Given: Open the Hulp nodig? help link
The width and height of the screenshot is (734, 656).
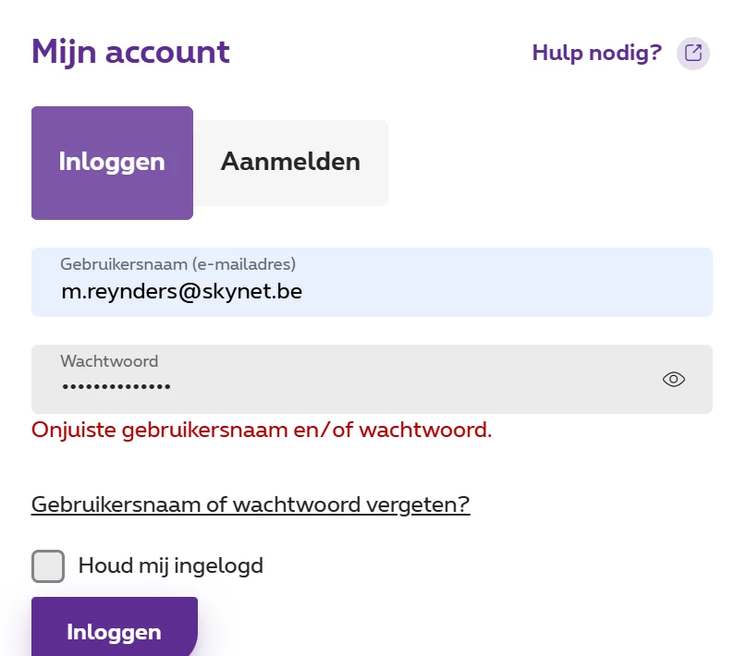Looking at the screenshot, I should [x=596, y=53].
